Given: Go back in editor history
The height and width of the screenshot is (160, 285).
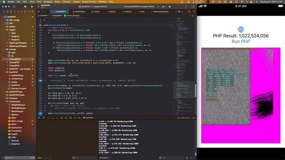Looking at the screenshot, I should point(43,12).
